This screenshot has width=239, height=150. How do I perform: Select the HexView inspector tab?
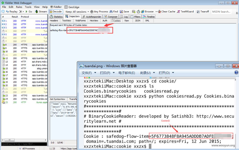pyautogui.click(x=94, y=21)
